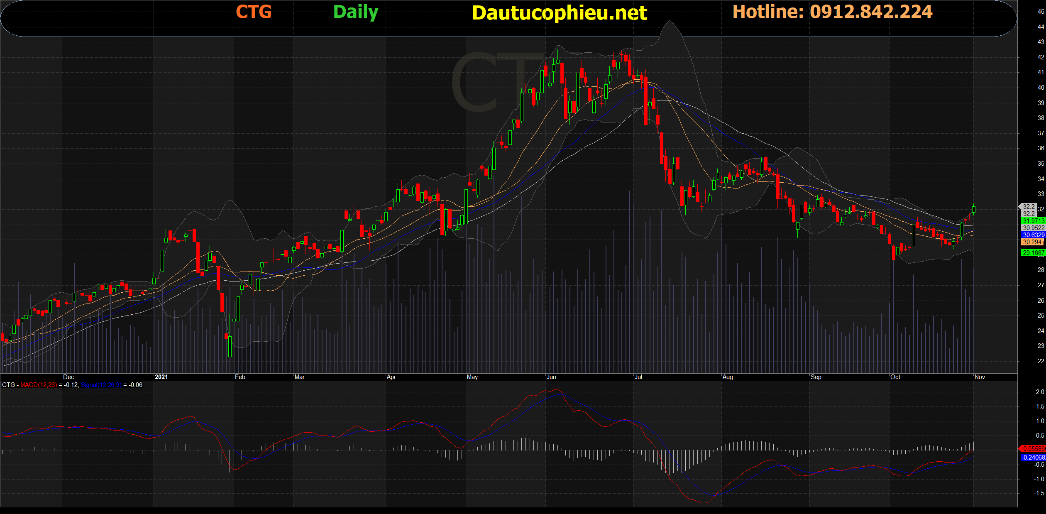Click the Dec month label on time axis

(x=68, y=377)
